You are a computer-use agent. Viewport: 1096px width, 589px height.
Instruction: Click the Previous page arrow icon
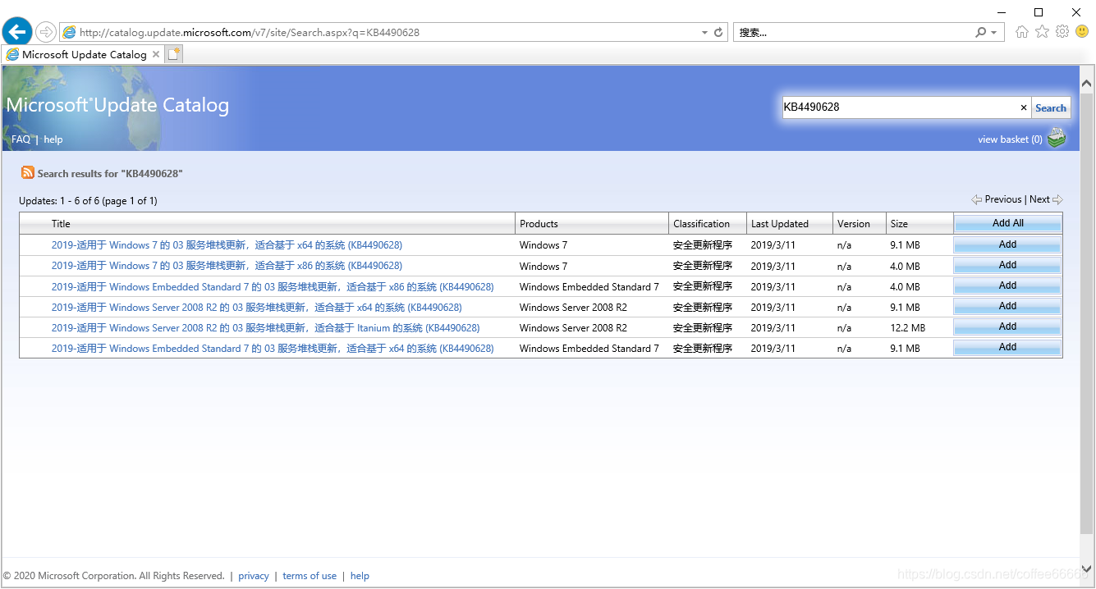976,199
